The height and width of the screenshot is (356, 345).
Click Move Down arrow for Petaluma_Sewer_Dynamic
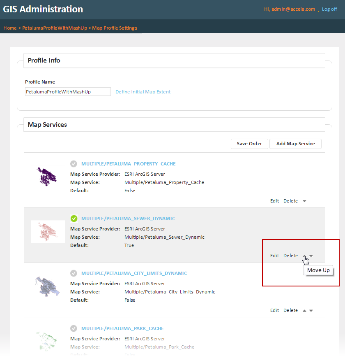click(x=311, y=256)
